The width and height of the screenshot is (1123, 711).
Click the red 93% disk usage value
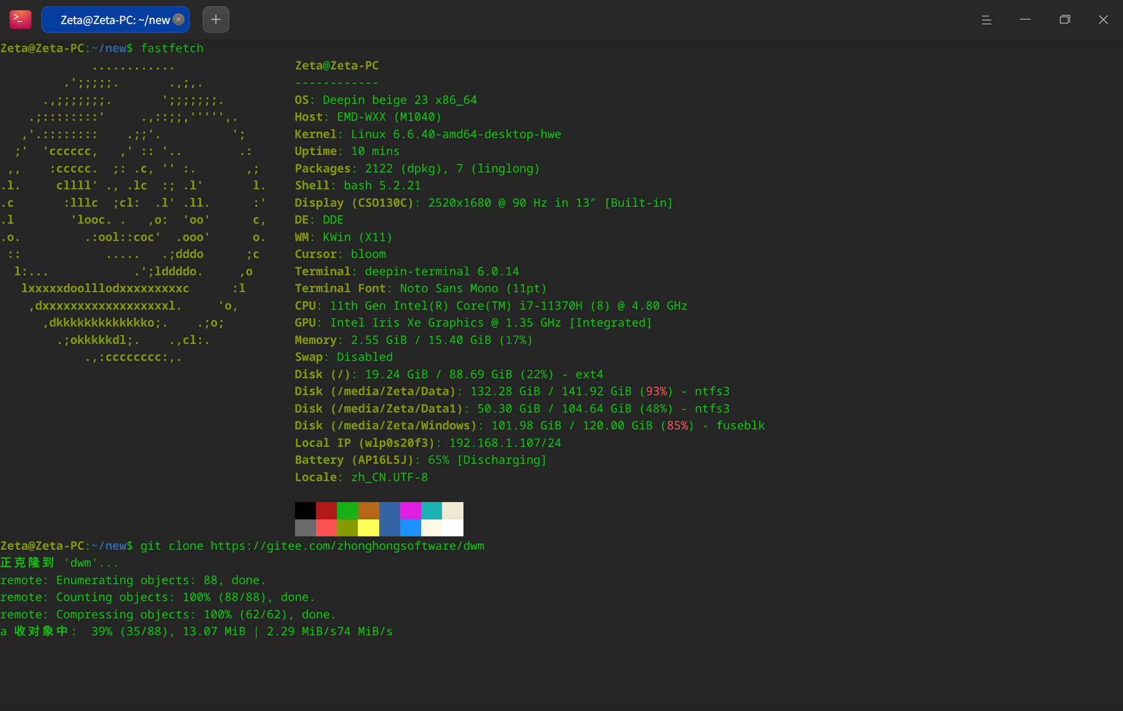(x=656, y=392)
